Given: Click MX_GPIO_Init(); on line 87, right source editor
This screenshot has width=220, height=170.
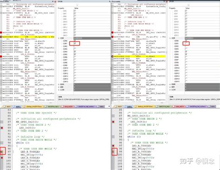Looking at the screenshot, I should (x=138, y=116).
